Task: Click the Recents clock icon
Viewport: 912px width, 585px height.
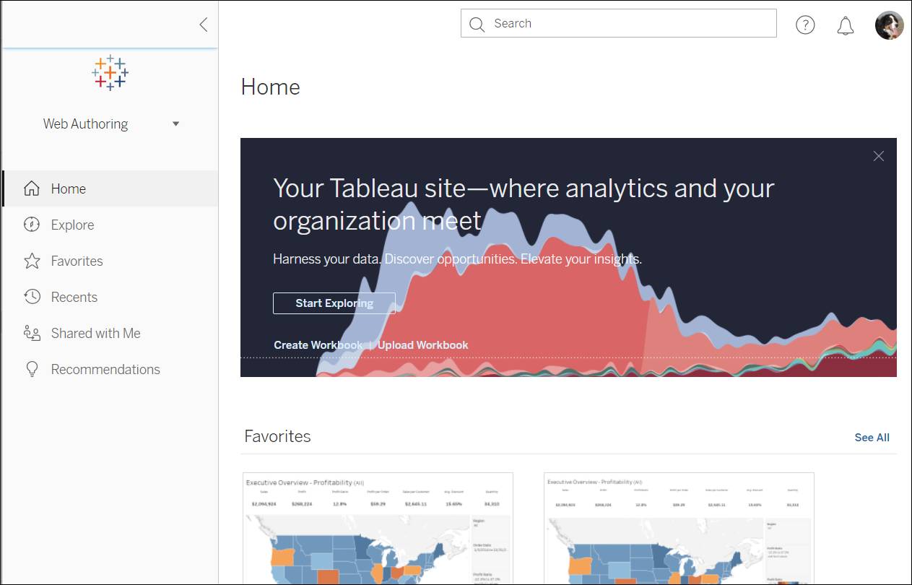Action: 32,297
